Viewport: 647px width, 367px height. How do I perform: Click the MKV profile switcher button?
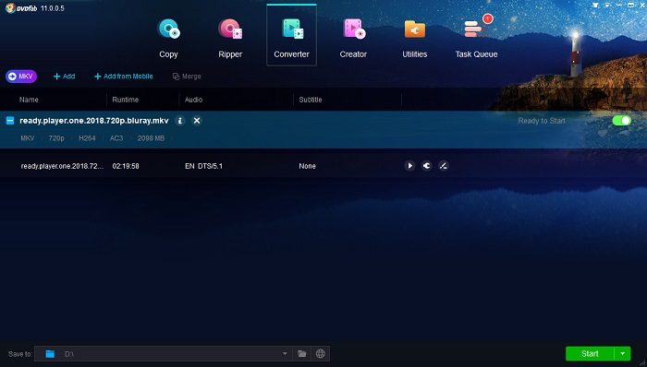point(21,77)
